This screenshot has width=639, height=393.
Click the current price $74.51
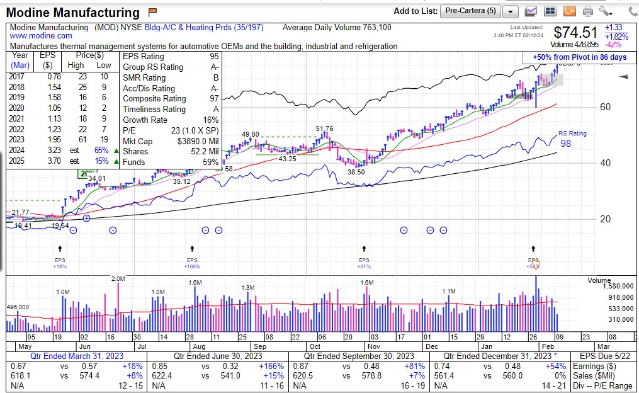click(x=575, y=32)
